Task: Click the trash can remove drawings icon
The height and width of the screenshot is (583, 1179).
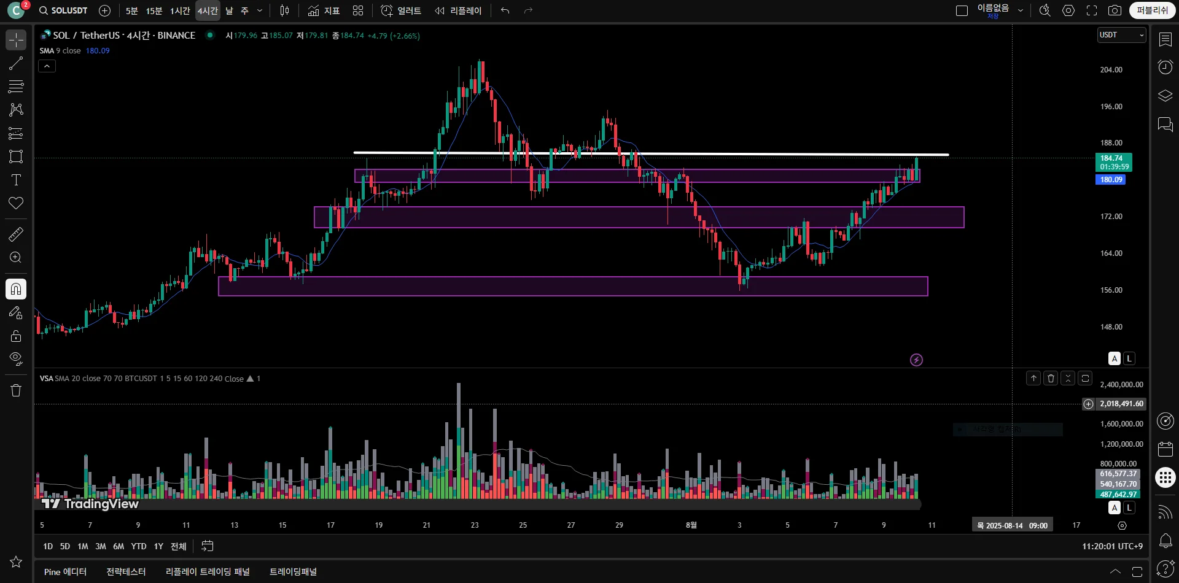Action: click(x=16, y=390)
